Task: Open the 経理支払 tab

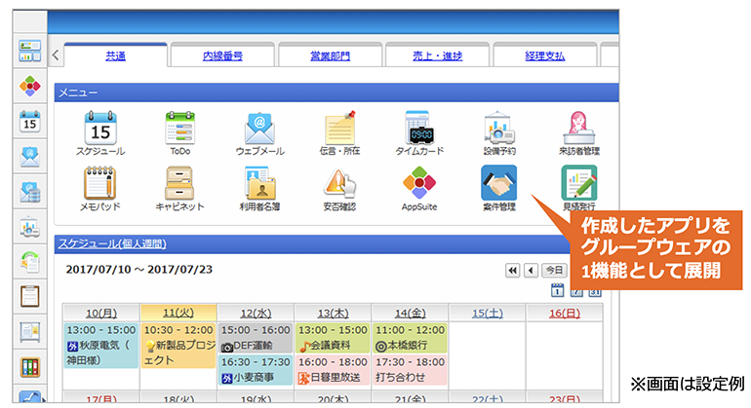Action: click(544, 56)
